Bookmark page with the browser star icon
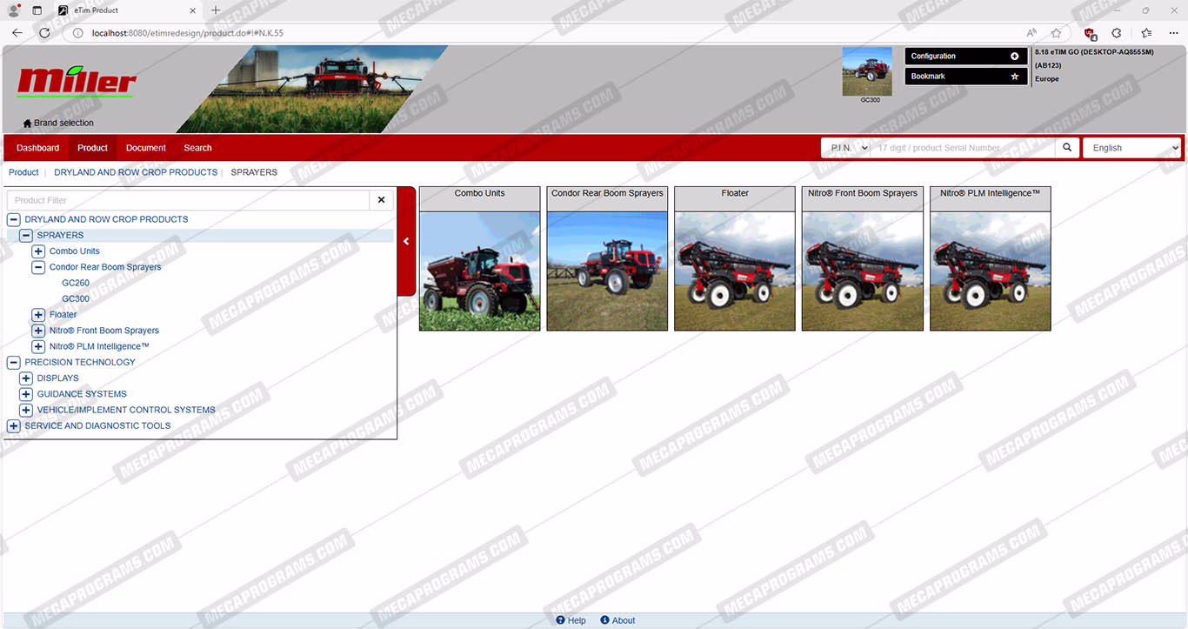The image size is (1188, 629). tap(1056, 33)
